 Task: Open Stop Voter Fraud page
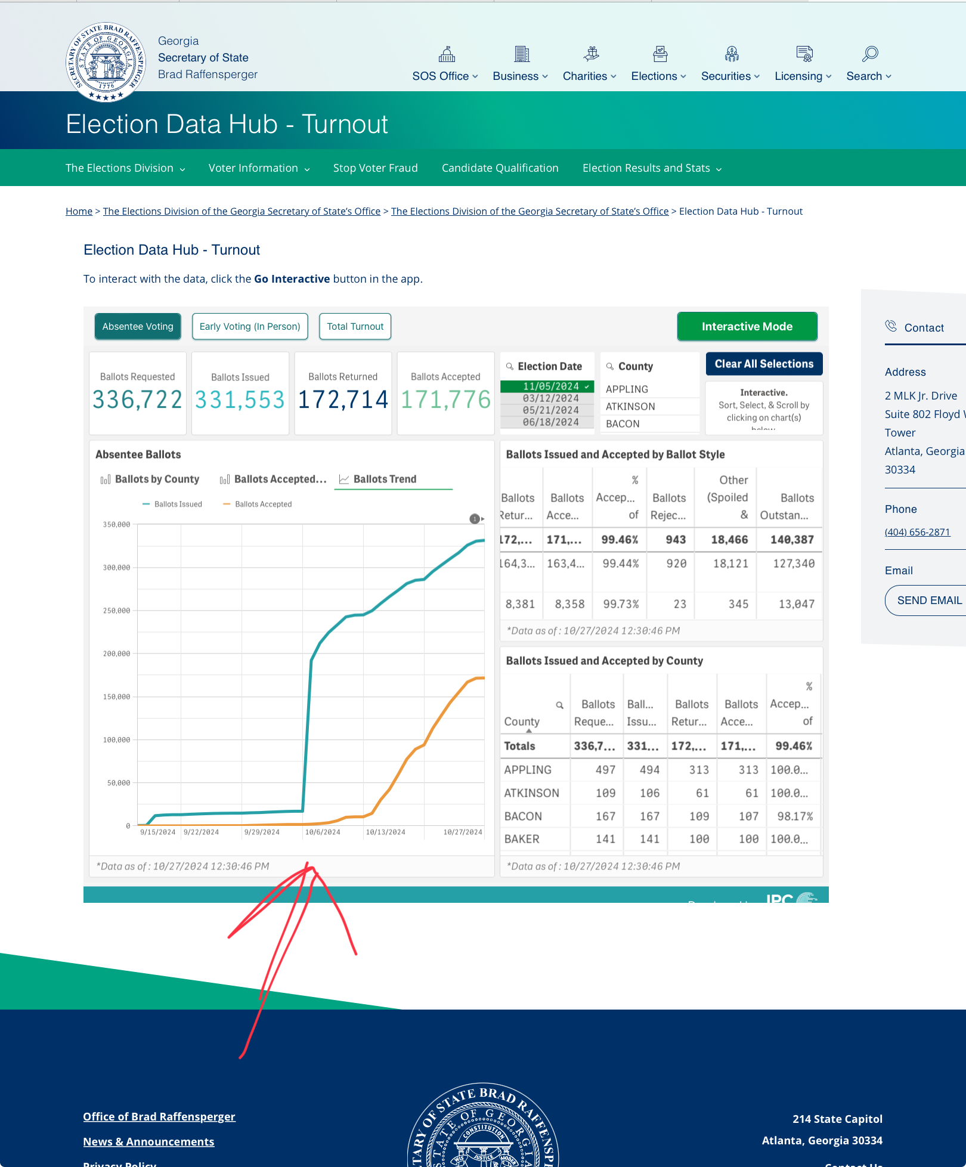(x=376, y=168)
